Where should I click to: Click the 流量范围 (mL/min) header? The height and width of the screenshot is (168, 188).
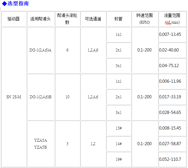pyautogui.click(x=172, y=19)
